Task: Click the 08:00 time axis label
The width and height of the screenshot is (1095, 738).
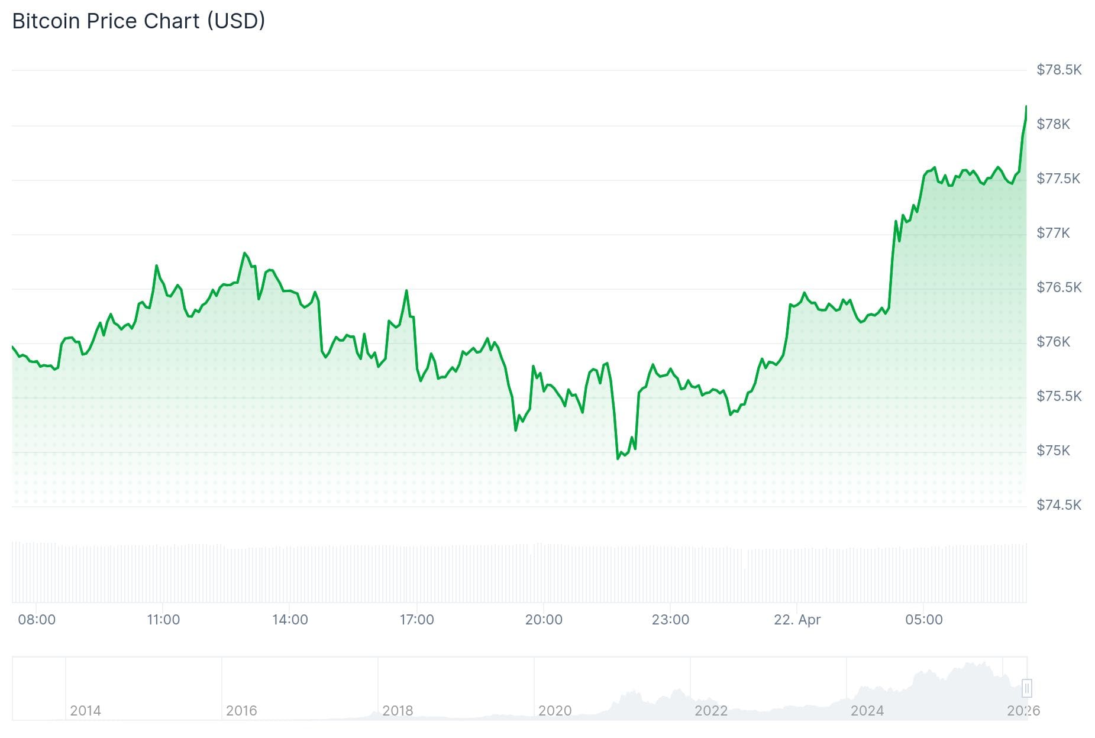Action: point(37,620)
